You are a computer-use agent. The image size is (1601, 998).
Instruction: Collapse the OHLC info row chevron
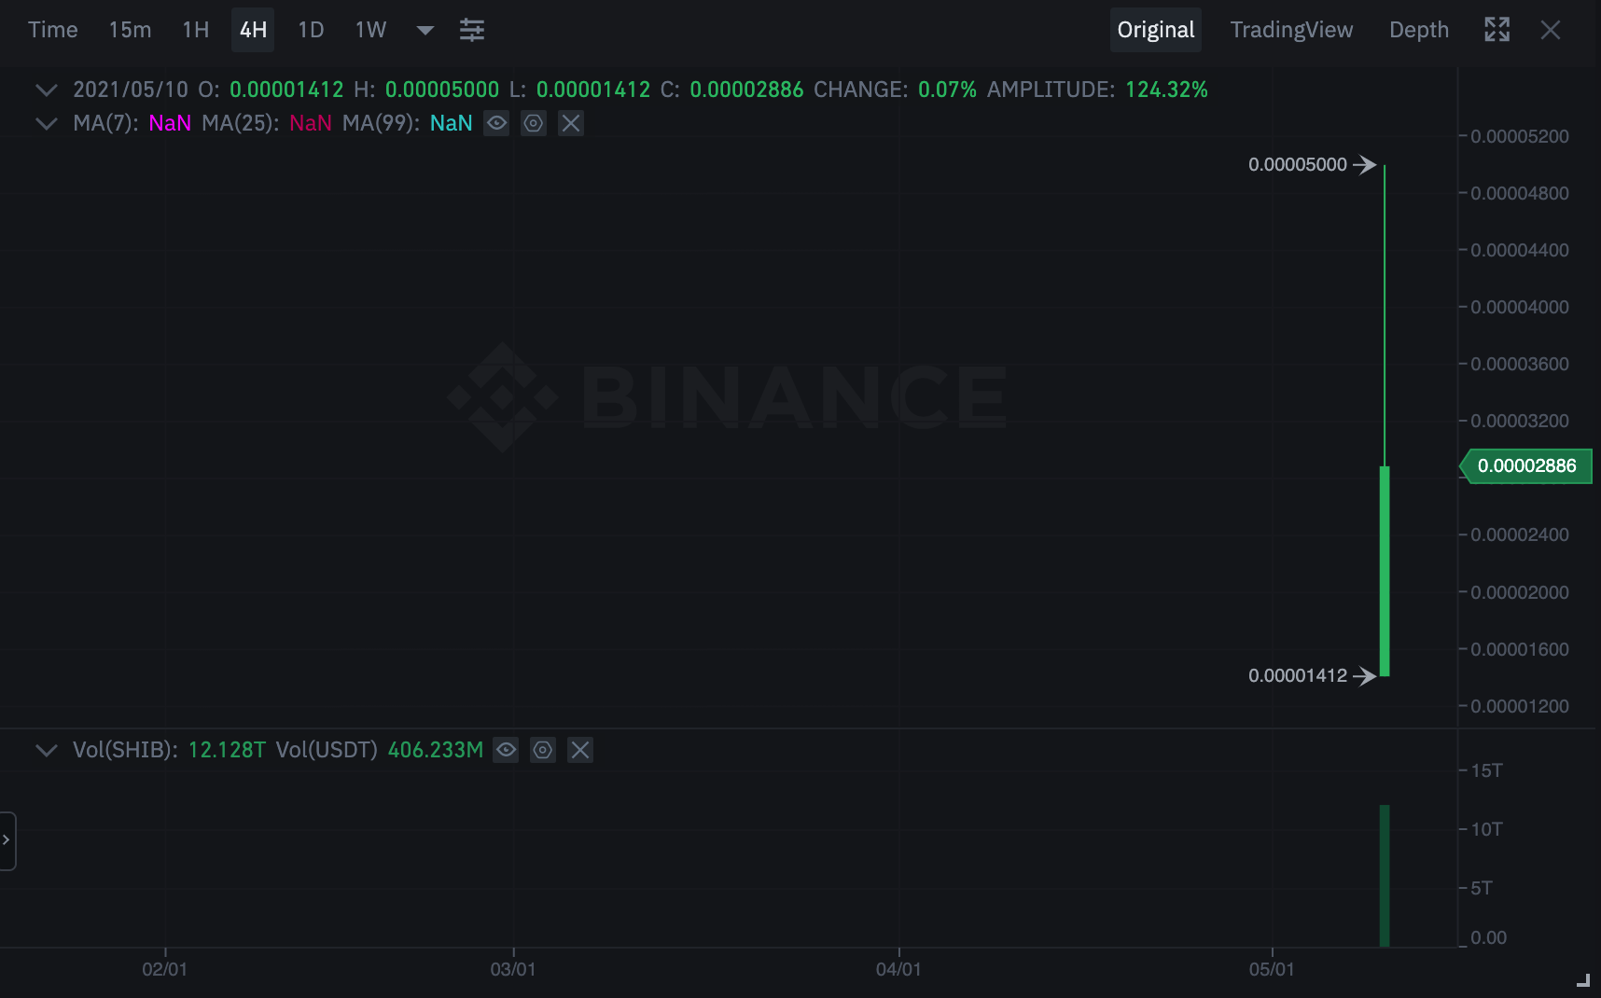tap(46, 90)
